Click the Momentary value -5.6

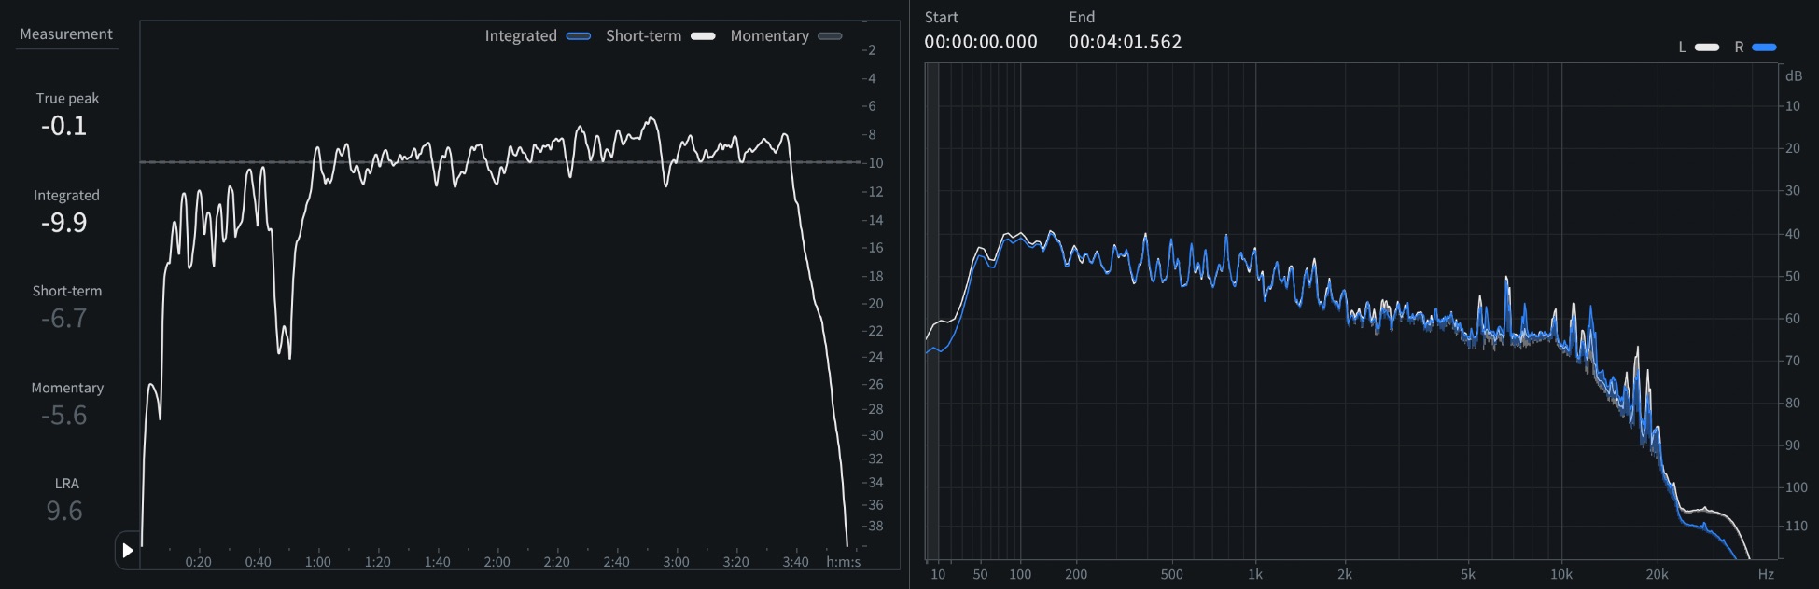[x=64, y=416]
